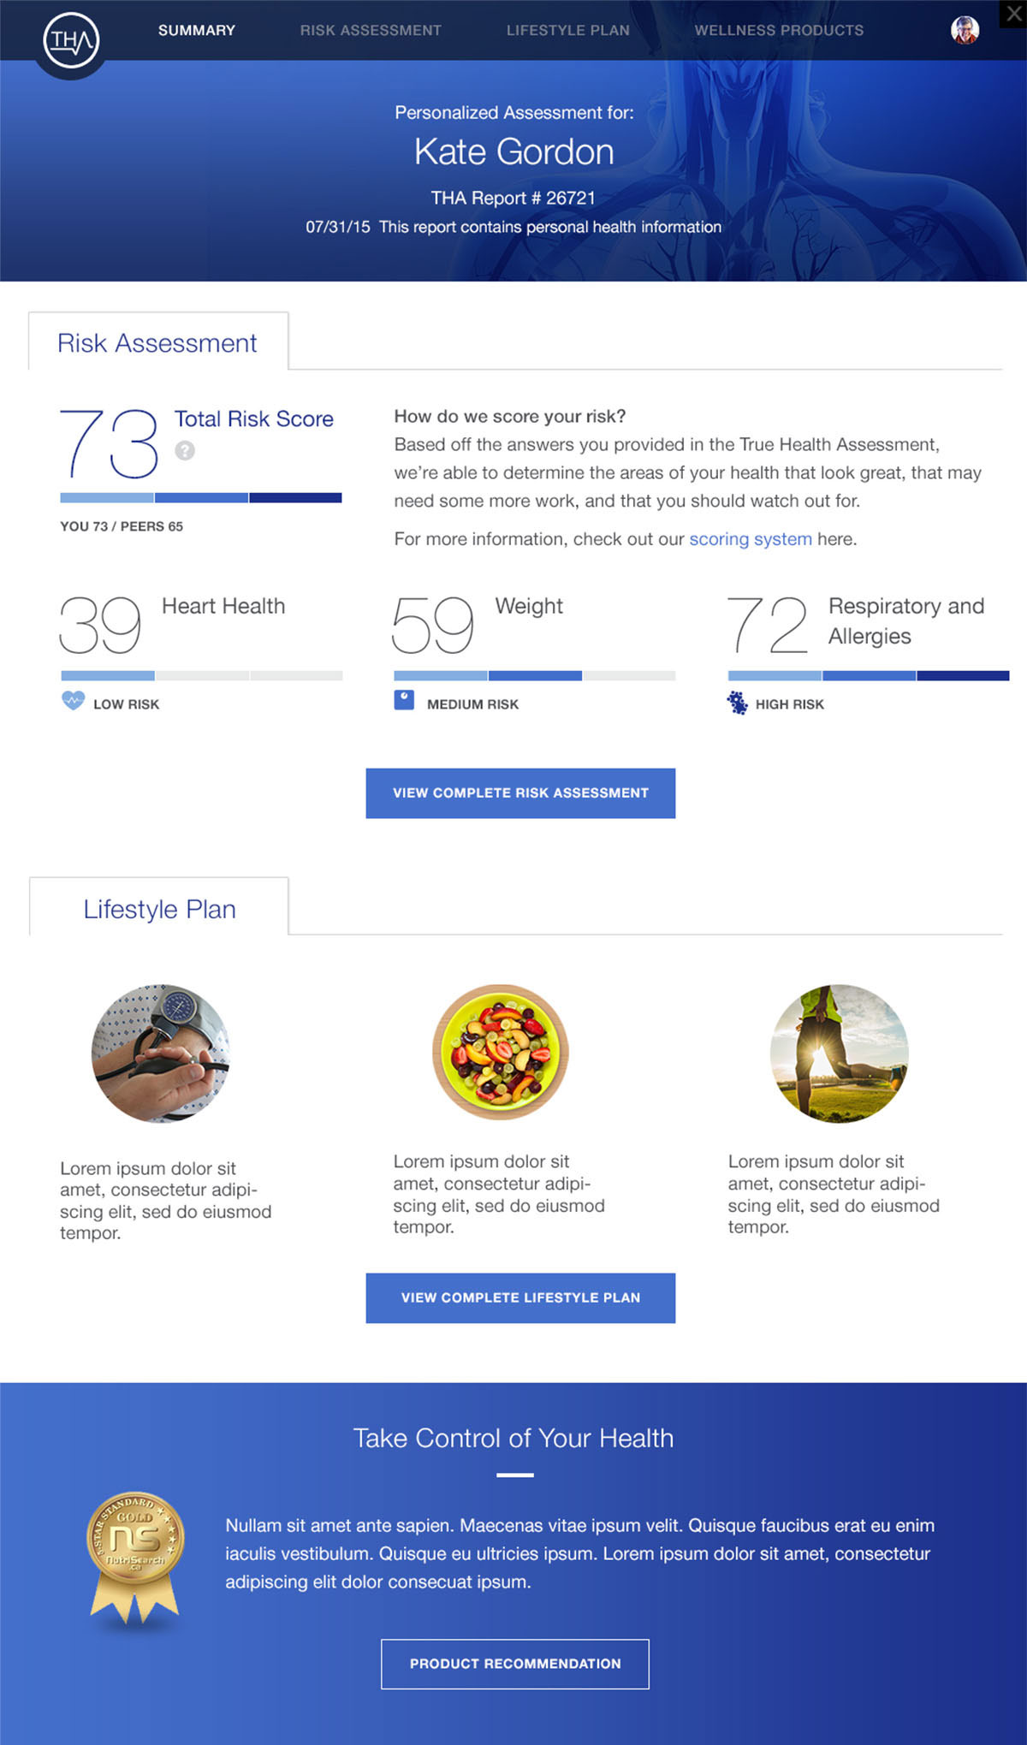Viewport: 1027px width, 1745px height.
Task: Open the Product Recommendation button
Action: pos(515,1664)
